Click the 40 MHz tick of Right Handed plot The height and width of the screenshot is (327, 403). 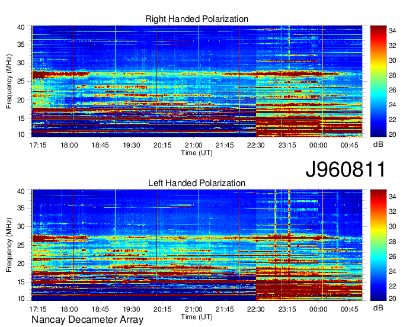click(21, 27)
